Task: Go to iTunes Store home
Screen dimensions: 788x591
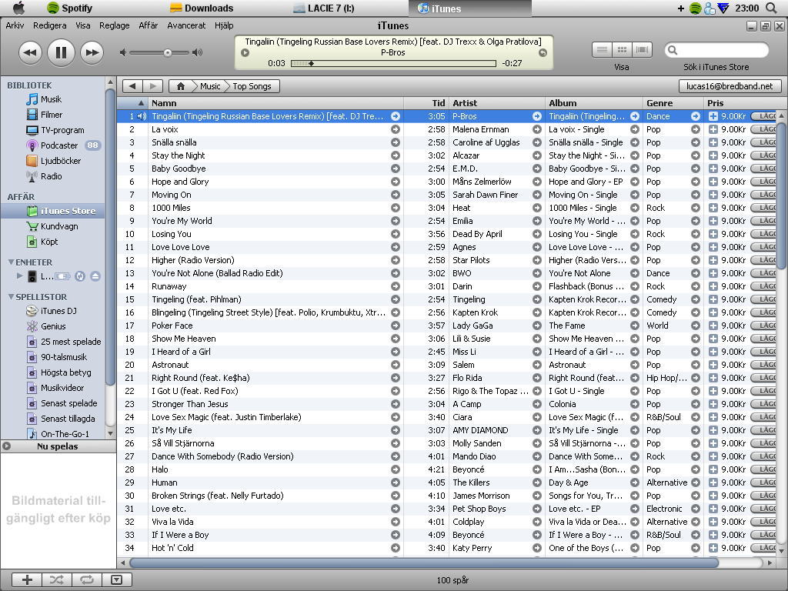Action: 181,86
